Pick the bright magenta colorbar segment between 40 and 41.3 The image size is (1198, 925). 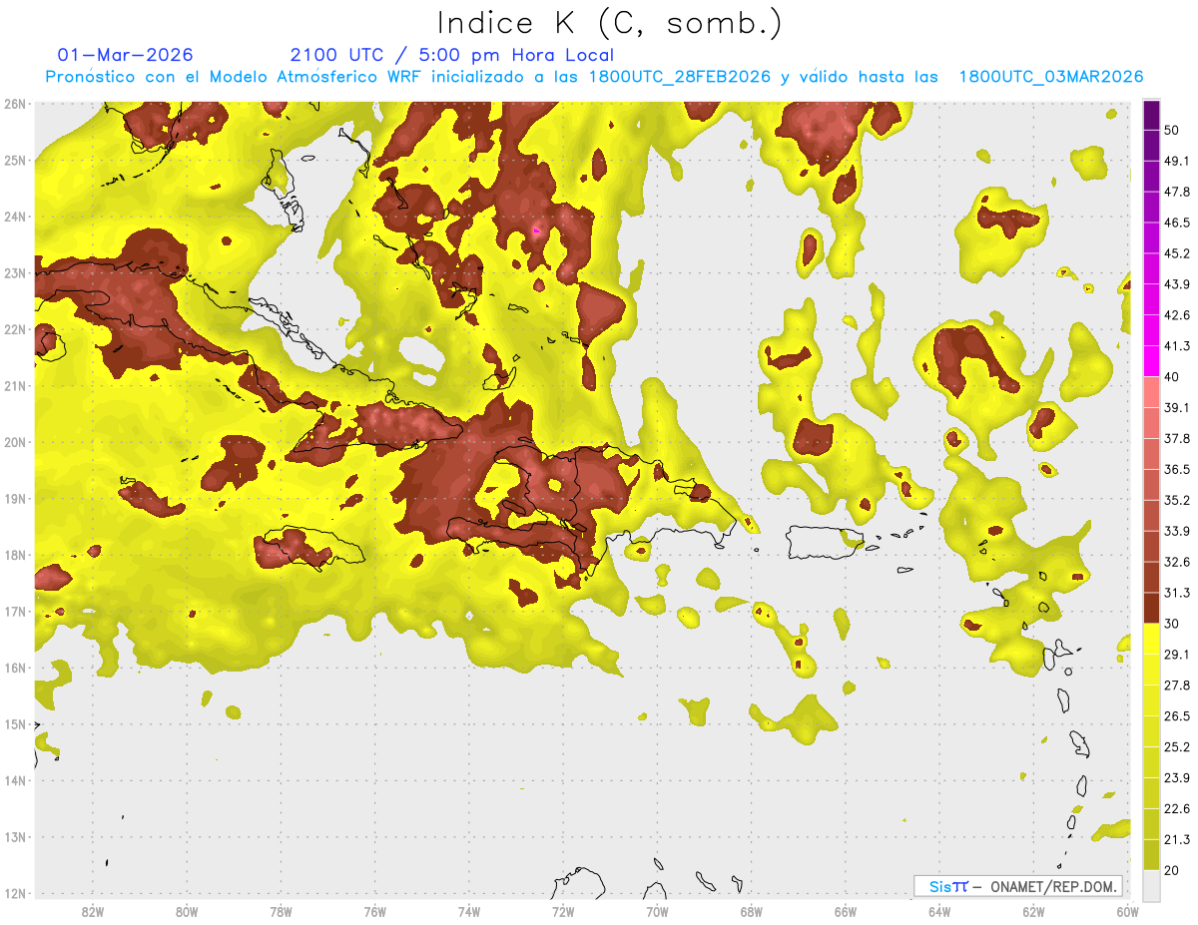1151,361
